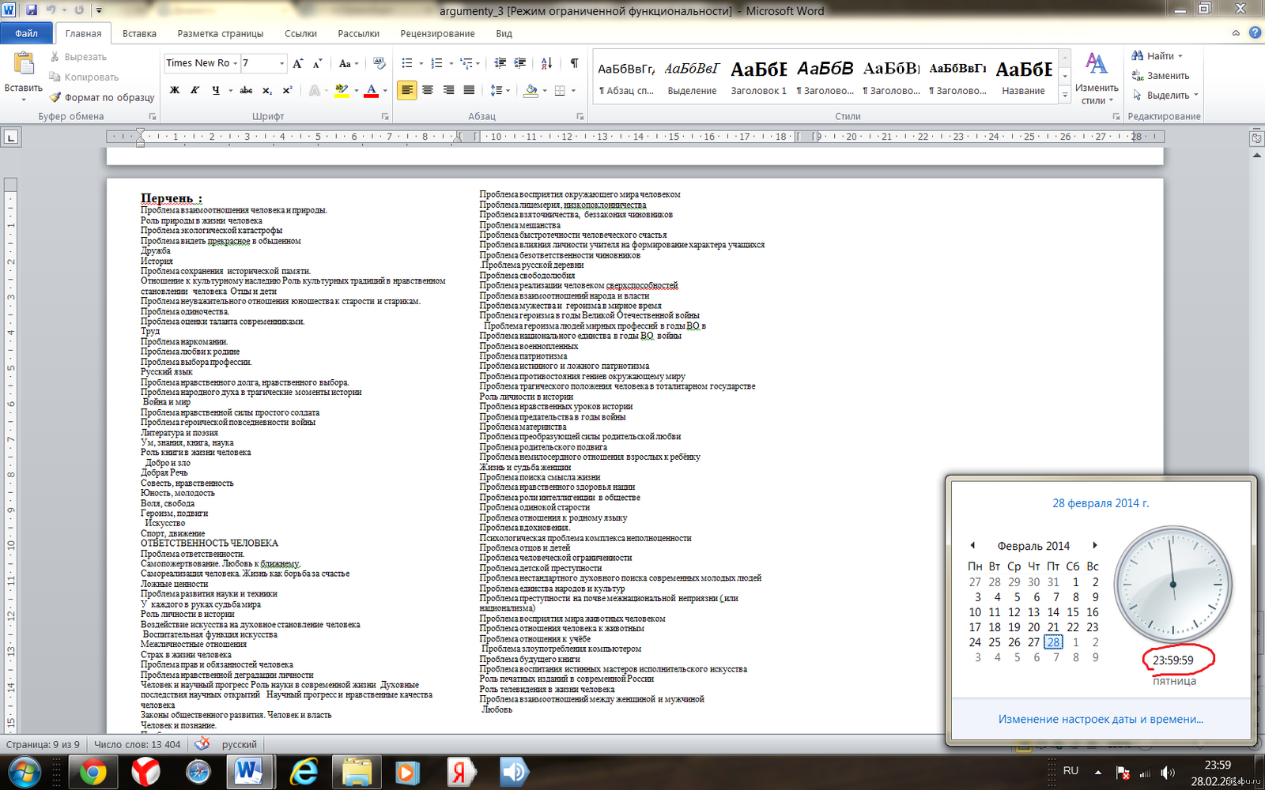Click the Sort (А-Я) icon

click(x=546, y=63)
